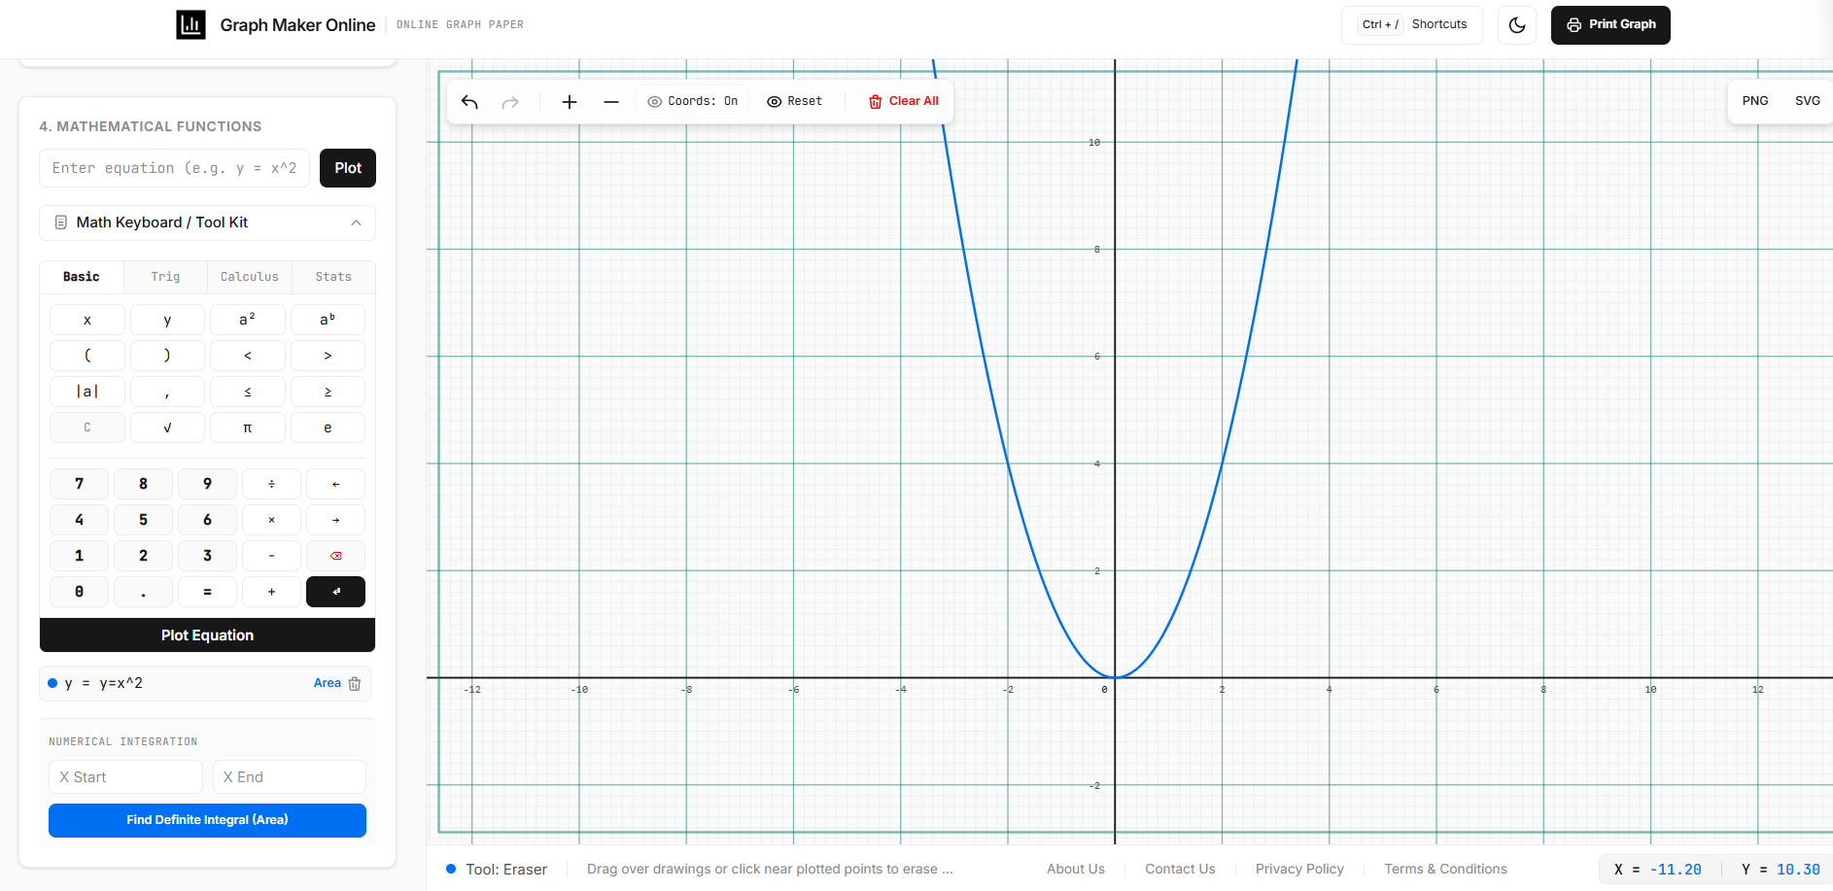The image size is (1833, 891).
Task: Insert the square root symbol
Action: pos(167,428)
